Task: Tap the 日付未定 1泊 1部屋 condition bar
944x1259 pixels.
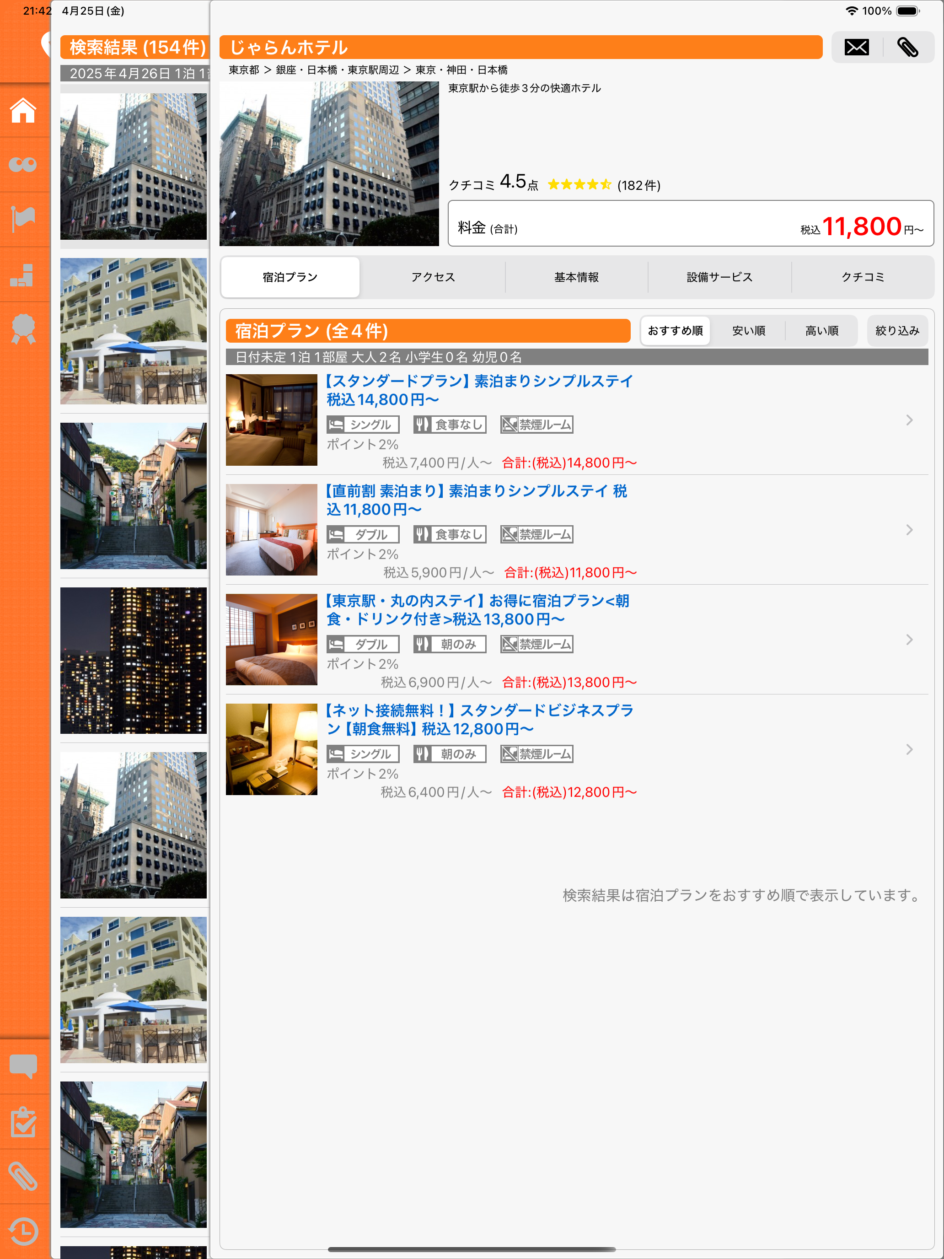Action: coord(576,357)
